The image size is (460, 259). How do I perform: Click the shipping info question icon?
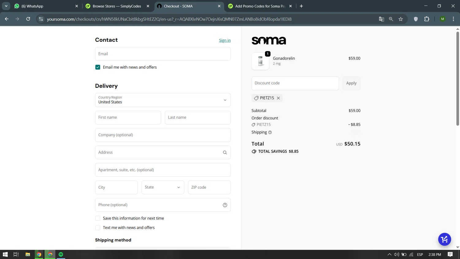(x=270, y=133)
